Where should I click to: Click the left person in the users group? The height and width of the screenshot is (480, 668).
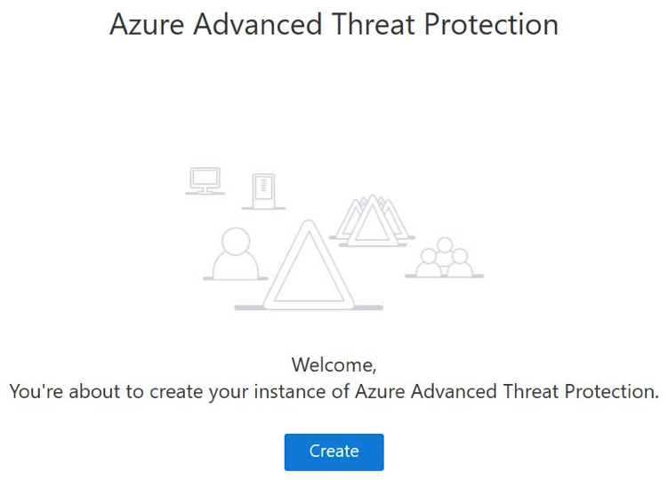(429, 261)
